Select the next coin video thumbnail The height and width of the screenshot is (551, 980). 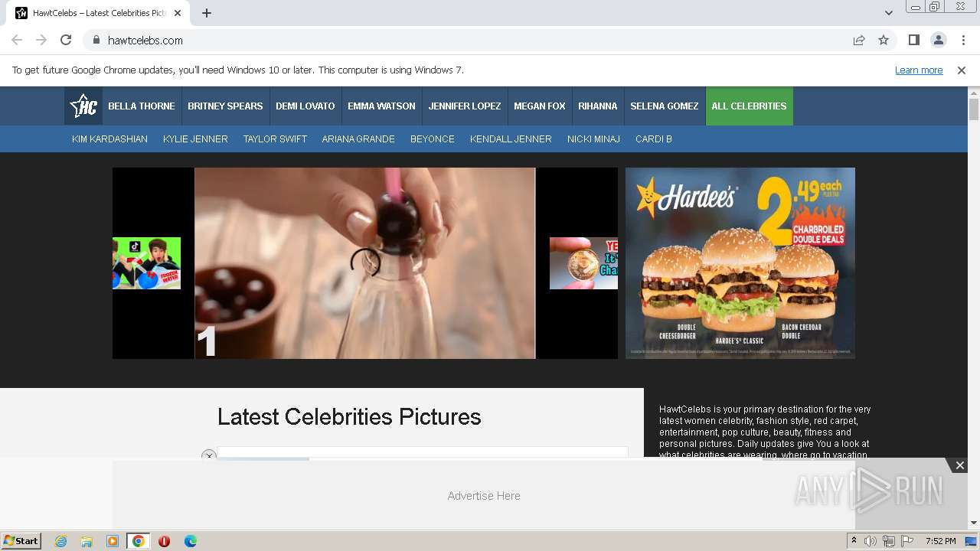pos(583,263)
